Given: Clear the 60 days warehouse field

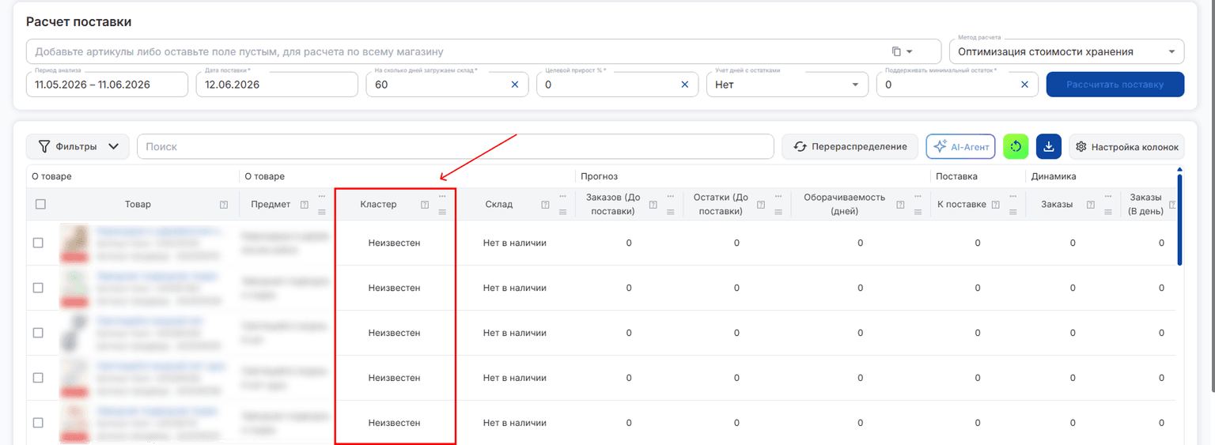Looking at the screenshot, I should click(x=514, y=85).
